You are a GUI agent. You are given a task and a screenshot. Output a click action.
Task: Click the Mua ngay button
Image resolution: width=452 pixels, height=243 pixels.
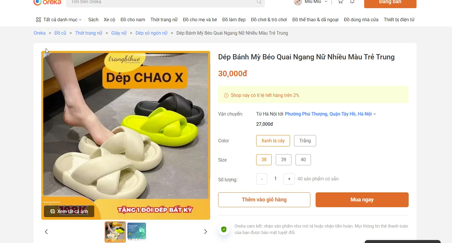coord(362,200)
